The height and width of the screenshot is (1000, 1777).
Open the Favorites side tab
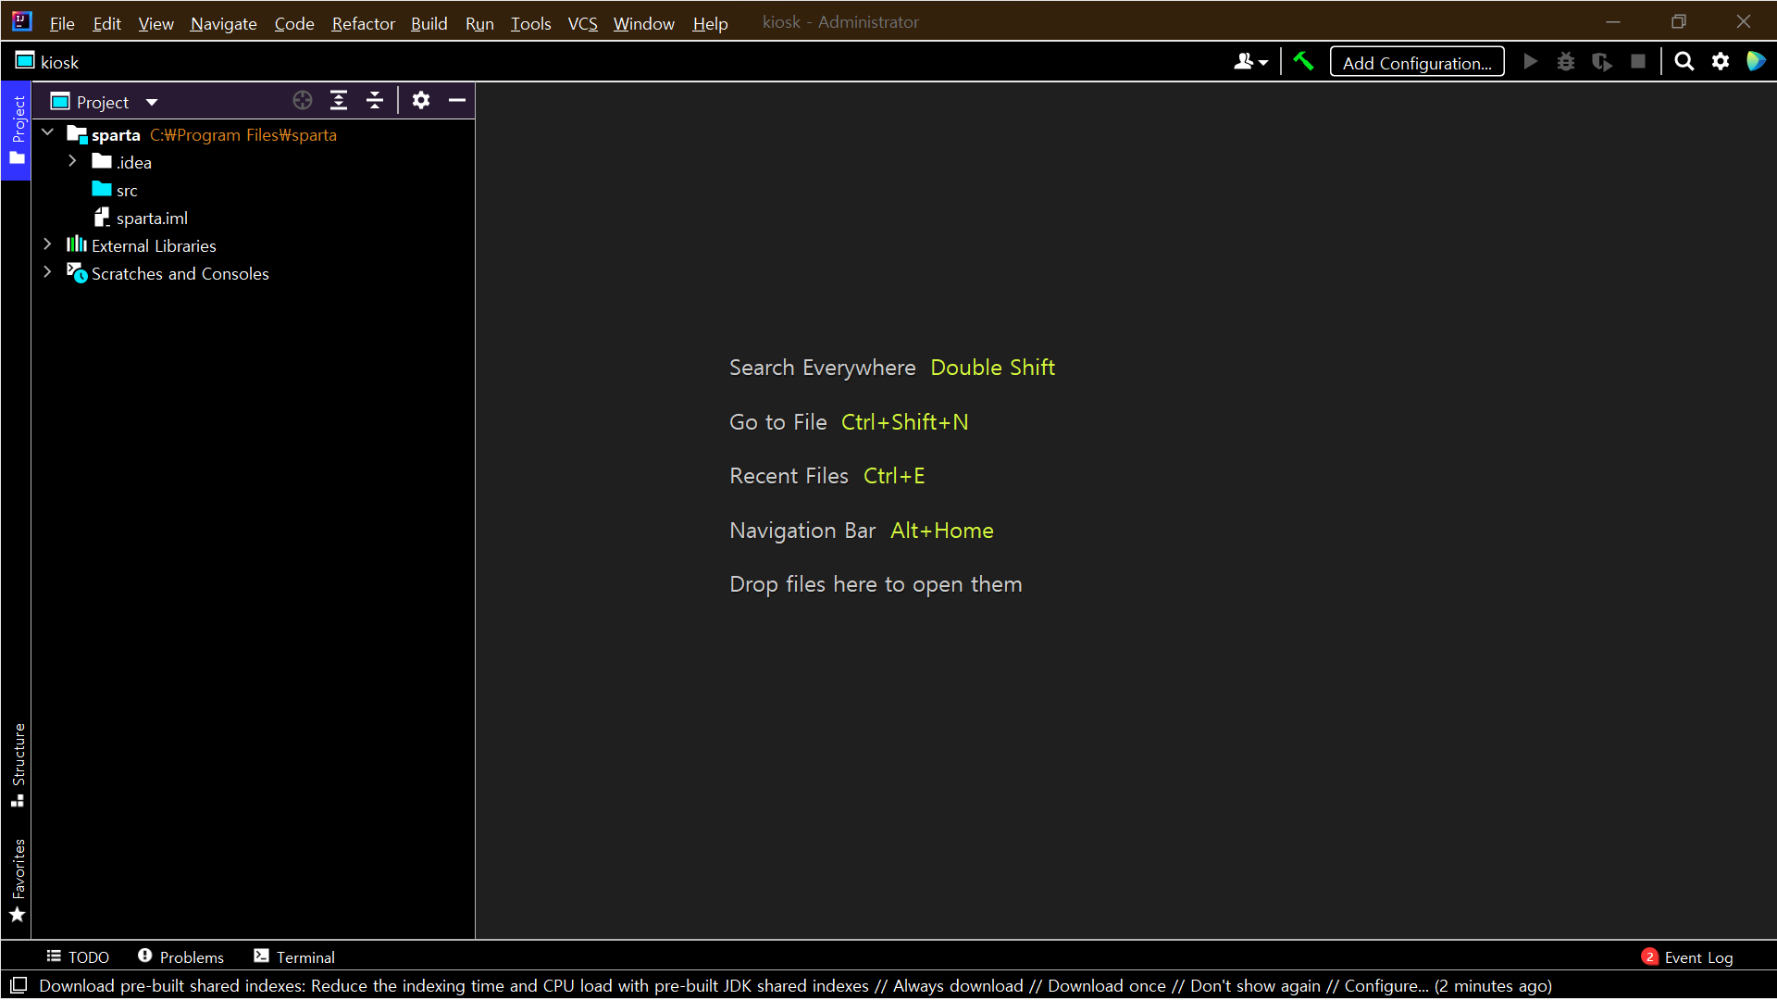point(17,880)
